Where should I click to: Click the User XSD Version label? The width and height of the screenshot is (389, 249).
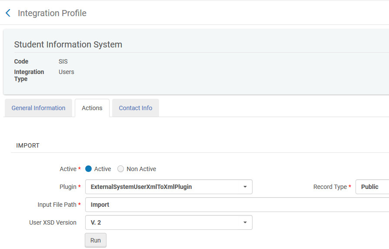(53, 222)
